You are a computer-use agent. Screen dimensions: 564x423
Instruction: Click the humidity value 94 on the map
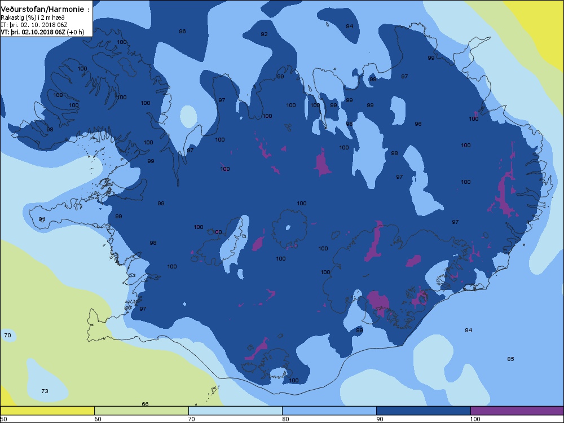349,27
